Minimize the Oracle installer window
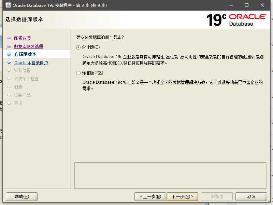This screenshot has width=273, height=205. pyautogui.click(x=231, y=5)
